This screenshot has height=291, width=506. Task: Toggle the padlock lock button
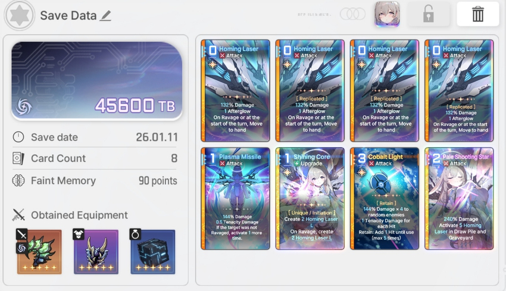[x=428, y=14]
